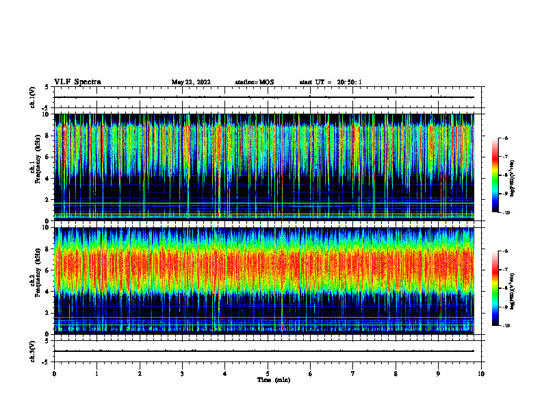The image size is (542, 419).
Task: Click the ch.3 voltage waveform trace
Action: [264, 351]
